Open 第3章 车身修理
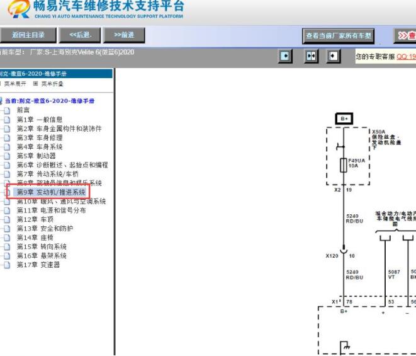This screenshot has height=356, width=416. tap(40, 137)
